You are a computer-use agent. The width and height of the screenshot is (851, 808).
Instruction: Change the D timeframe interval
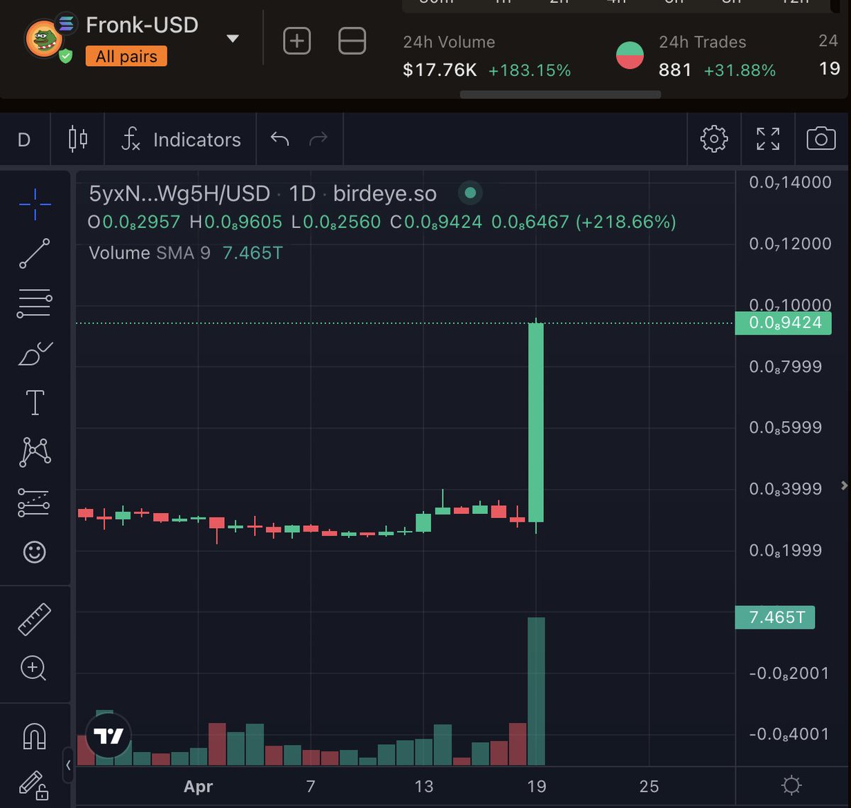[x=24, y=140]
